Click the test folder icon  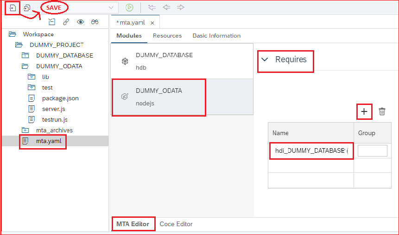point(32,87)
